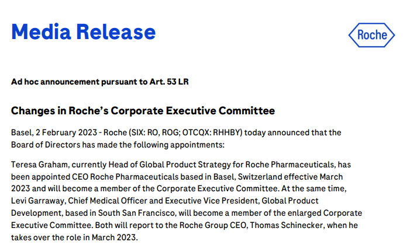Select the Changes in Roche's Corporate Executive Committee heading
The image size is (403, 249).
[x=143, y=111]
